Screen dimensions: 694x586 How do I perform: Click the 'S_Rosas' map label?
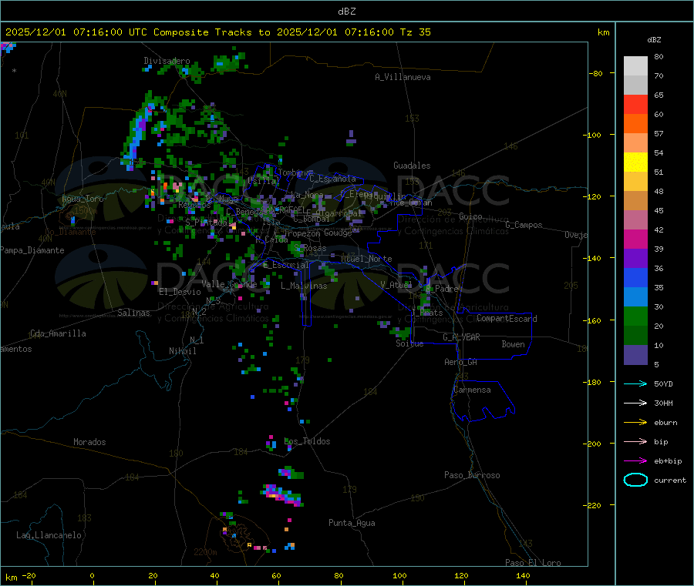tap(310, 249)
